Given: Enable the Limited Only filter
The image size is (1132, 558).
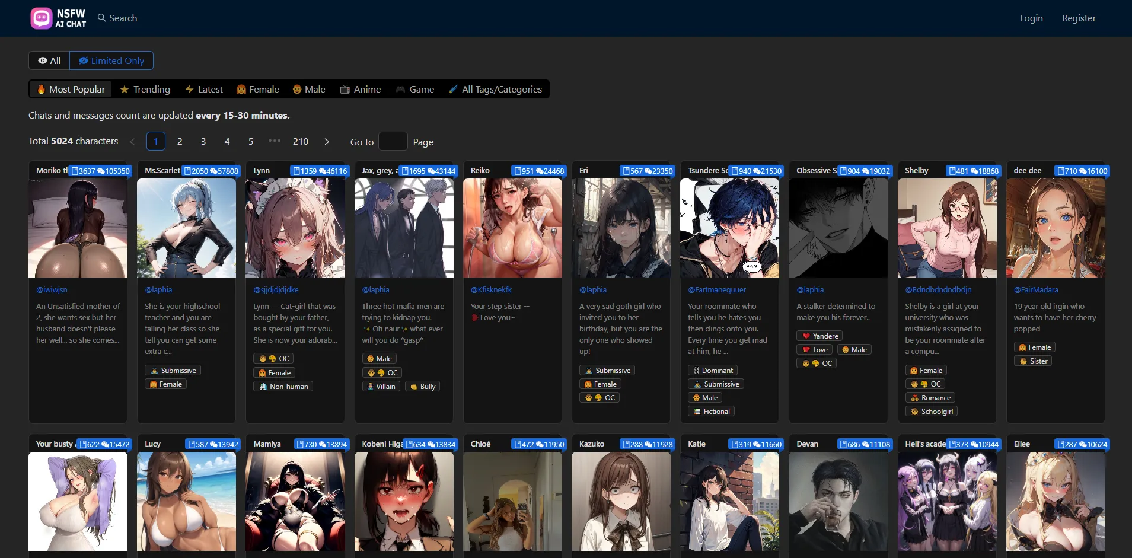Looking at the screenshot, I should tap(111, 60).
